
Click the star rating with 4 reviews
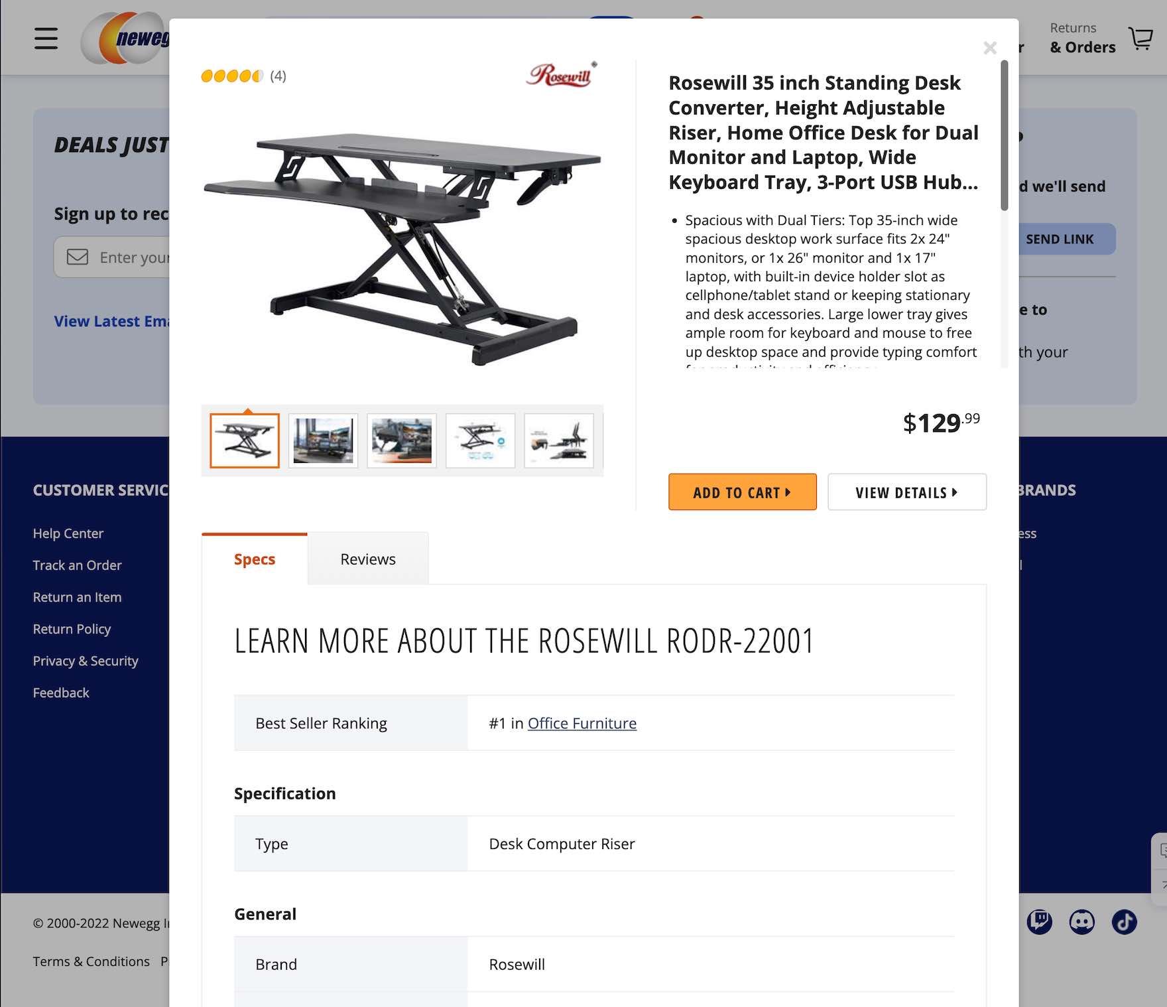(243, 76)
